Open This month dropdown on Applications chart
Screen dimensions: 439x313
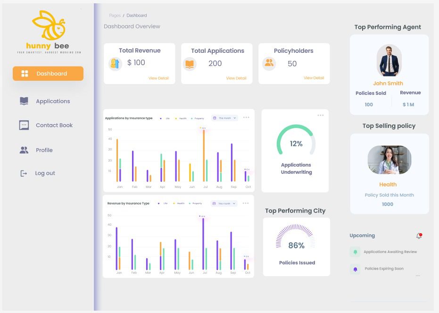pyautogui.click(x=224, y=118)
